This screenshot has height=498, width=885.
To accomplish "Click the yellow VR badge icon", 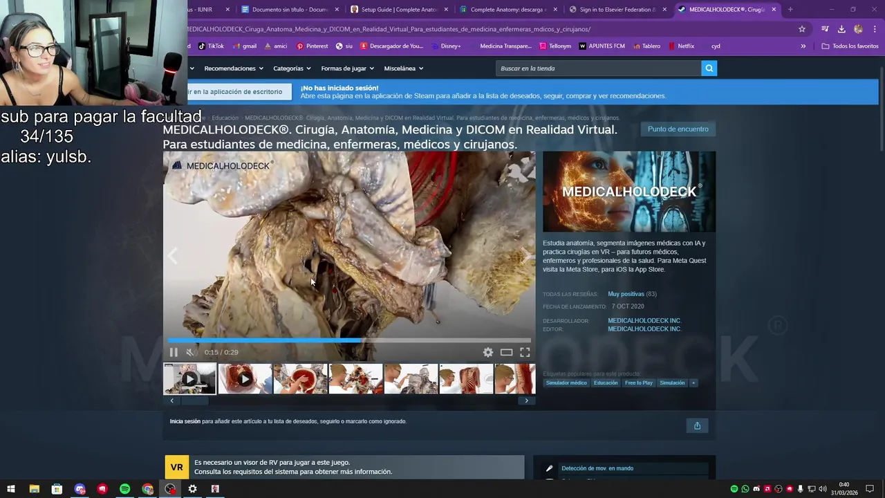I will tap(177, 468).
